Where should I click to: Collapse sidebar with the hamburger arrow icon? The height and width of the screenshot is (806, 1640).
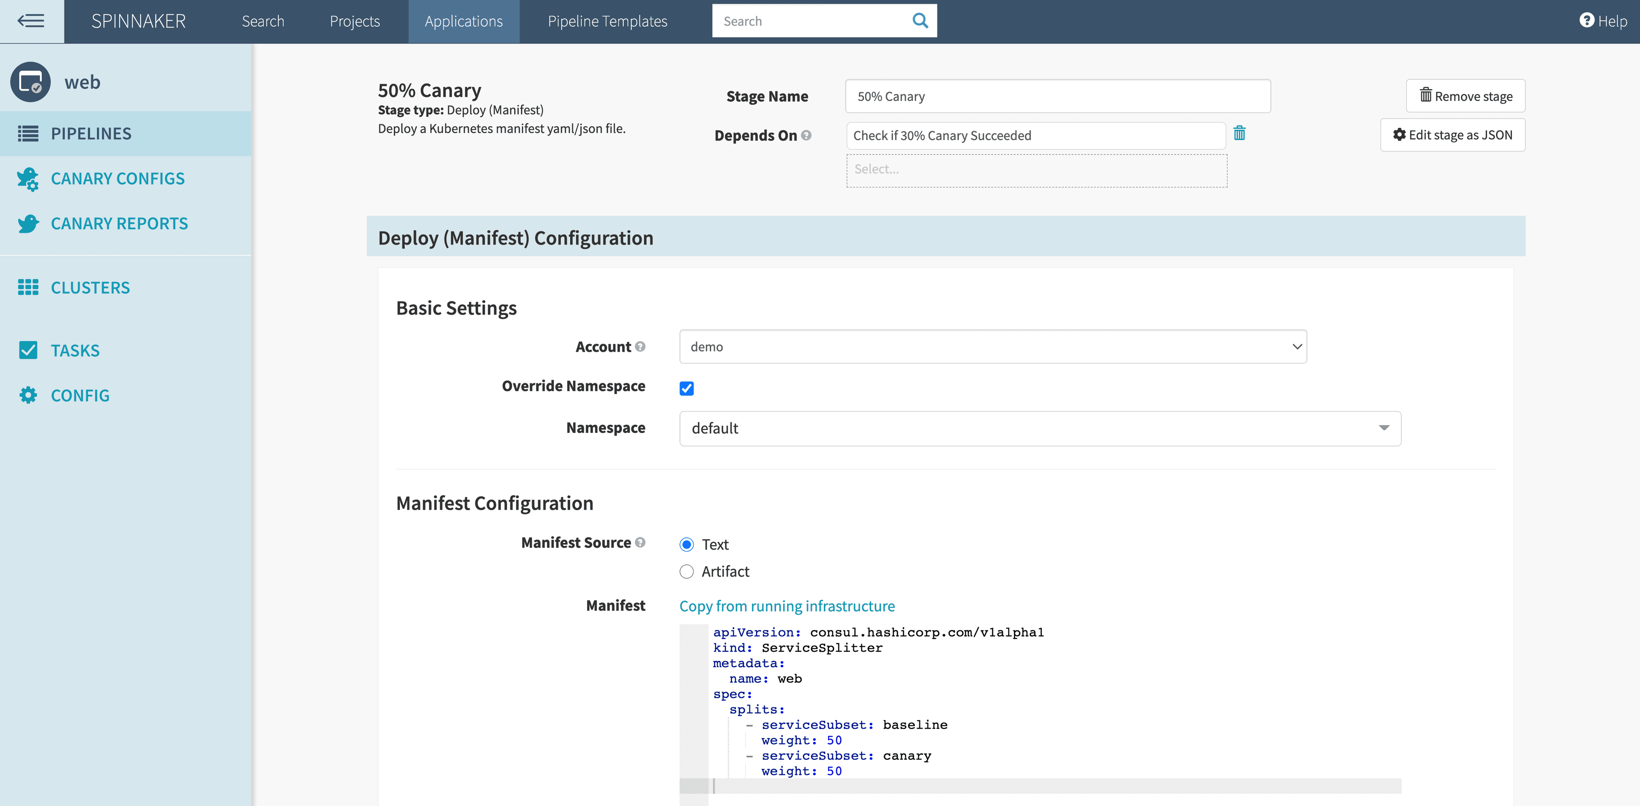point(31,21)
